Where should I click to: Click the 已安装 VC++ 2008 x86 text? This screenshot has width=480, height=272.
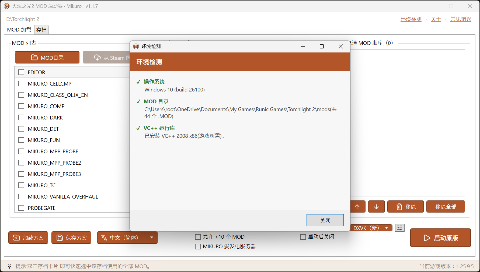(185, 136)
